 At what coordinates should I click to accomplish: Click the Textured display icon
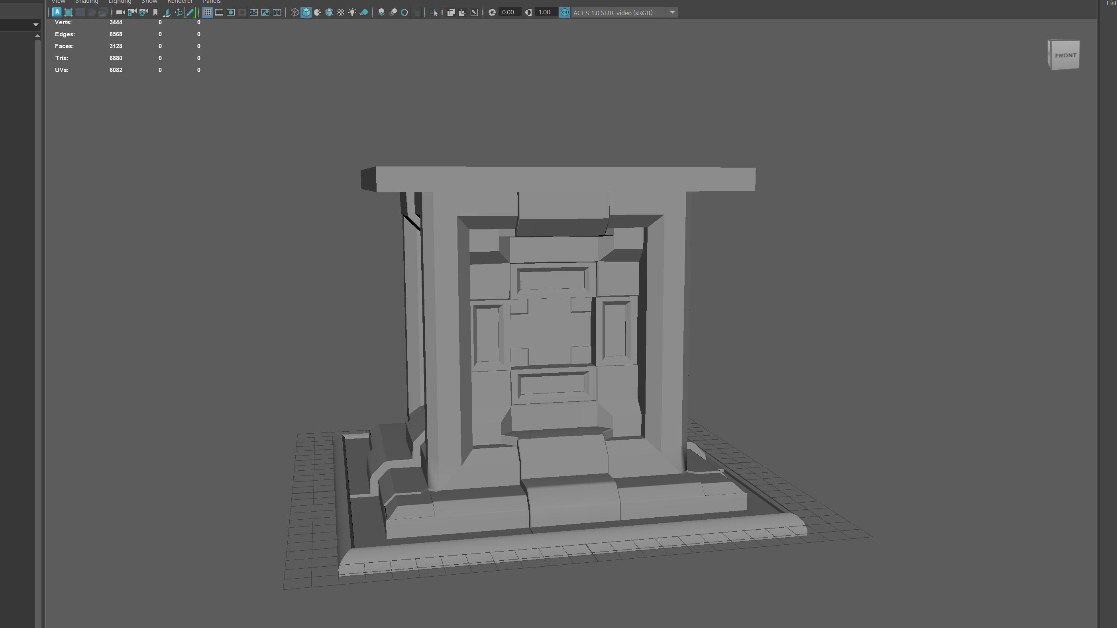(341, 13)
